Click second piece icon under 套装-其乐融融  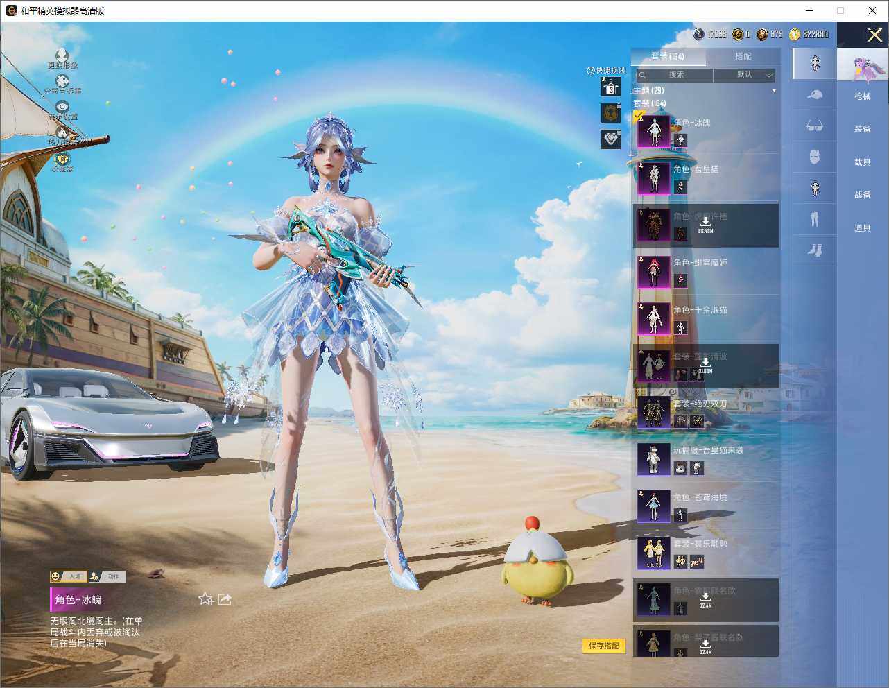click(x=697, y=562)
